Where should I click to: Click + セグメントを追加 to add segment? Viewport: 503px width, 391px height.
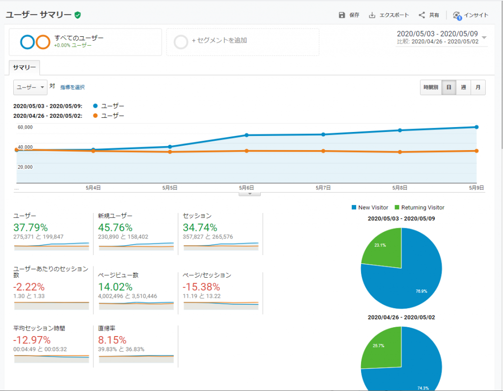pyautogui.click(x=220, y=40)
